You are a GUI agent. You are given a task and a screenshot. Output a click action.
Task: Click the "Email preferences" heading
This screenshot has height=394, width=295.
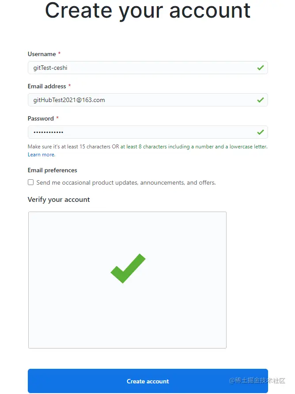pyautogui.click(x=52, y=170)
